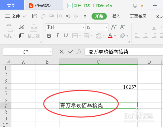Increase font size with A+ icon
163x127 pixels.
click(114, 27)
